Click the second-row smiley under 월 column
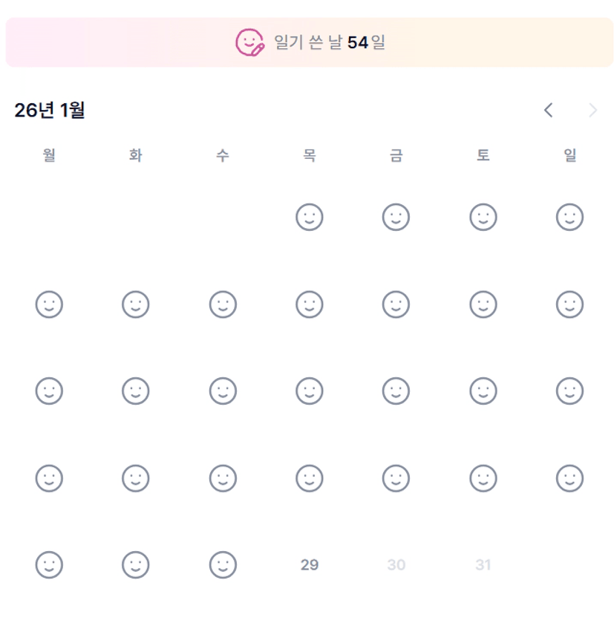The width and height of the screenshot is (614, 635). pyautogui.click(x=49, y=305)
